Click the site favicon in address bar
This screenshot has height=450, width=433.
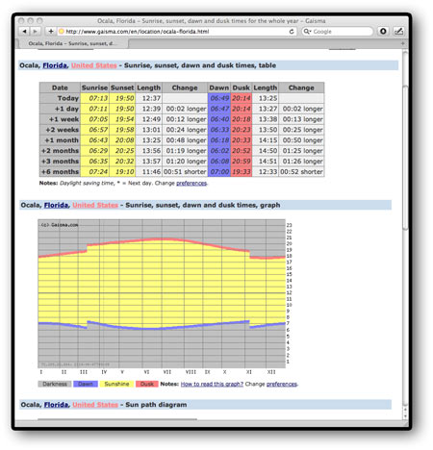62,32
